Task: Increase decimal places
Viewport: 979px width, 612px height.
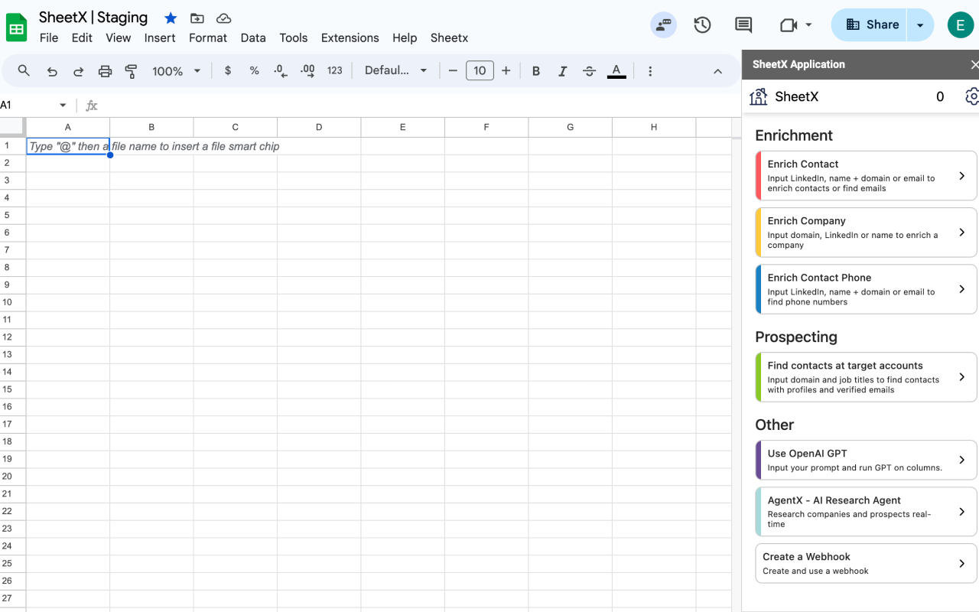Action: (307, 70)
